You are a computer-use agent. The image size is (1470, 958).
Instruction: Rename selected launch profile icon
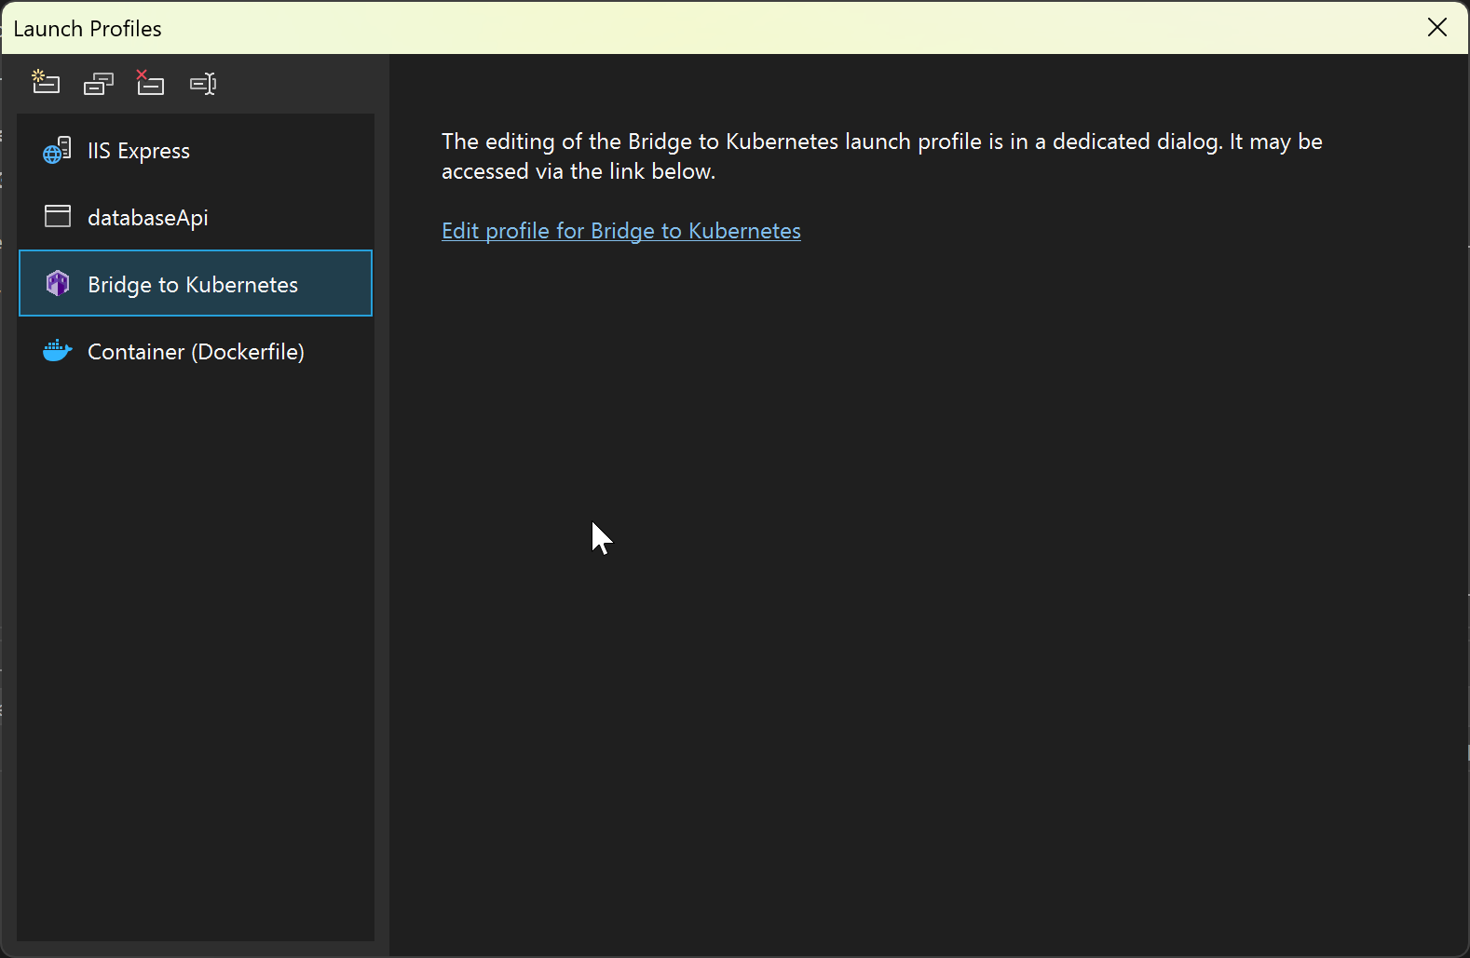(203, 84)
